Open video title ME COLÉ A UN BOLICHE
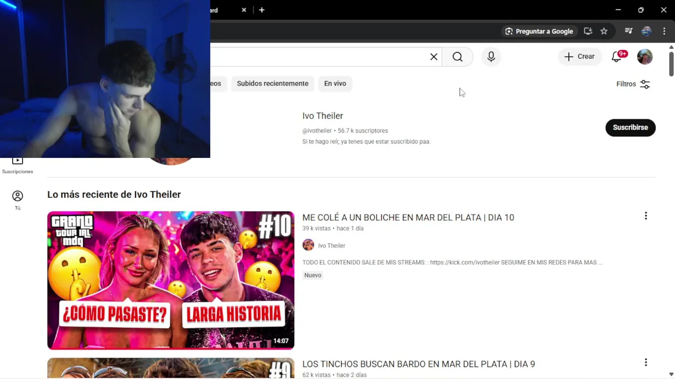The image size is (675, 379). pos(408,217)
